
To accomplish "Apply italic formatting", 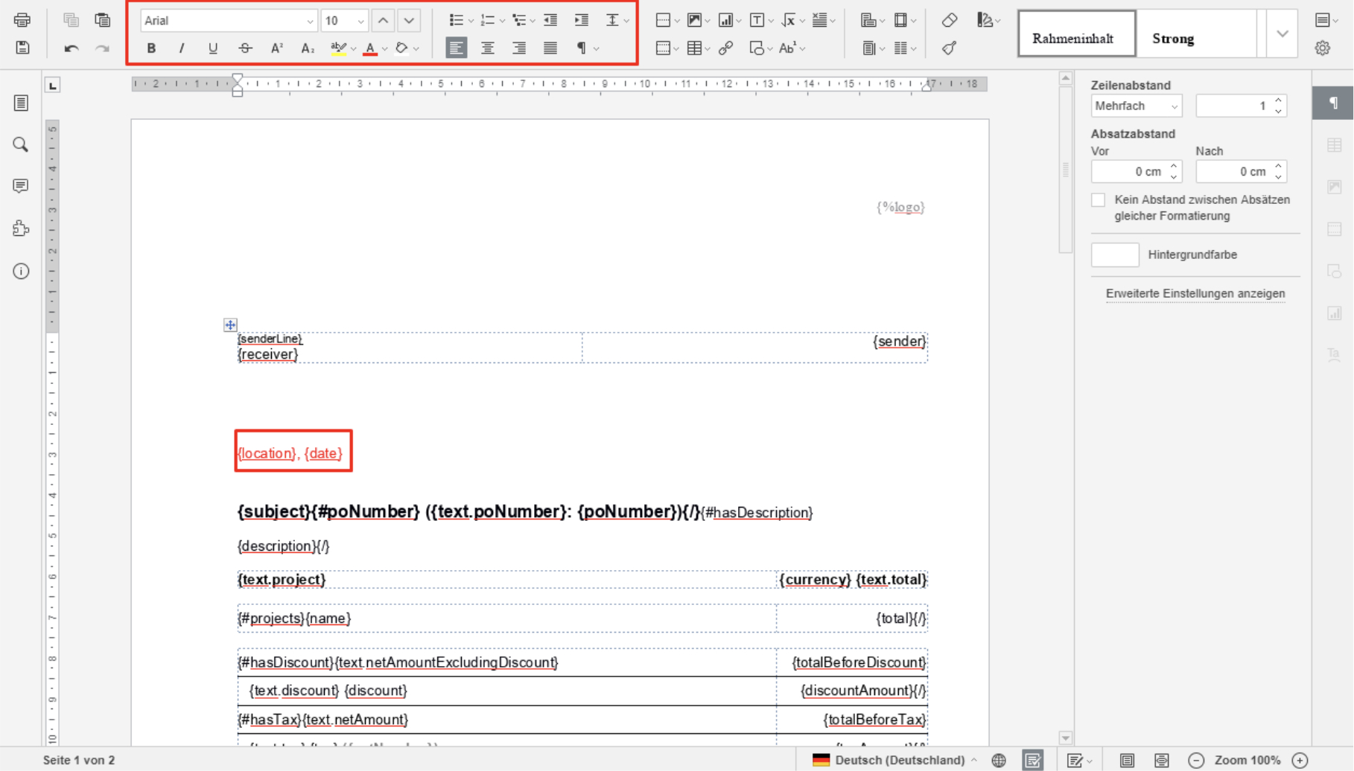I will point(182,48).
